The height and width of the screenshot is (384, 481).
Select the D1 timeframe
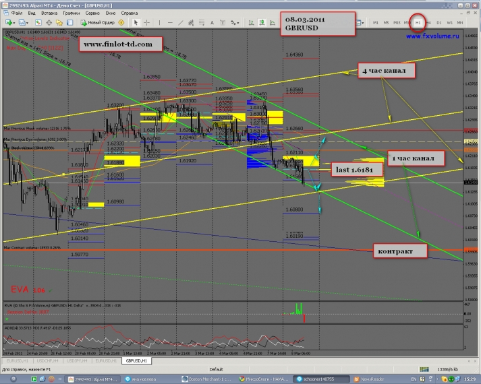pyautogui.click(x=439, y=23)
